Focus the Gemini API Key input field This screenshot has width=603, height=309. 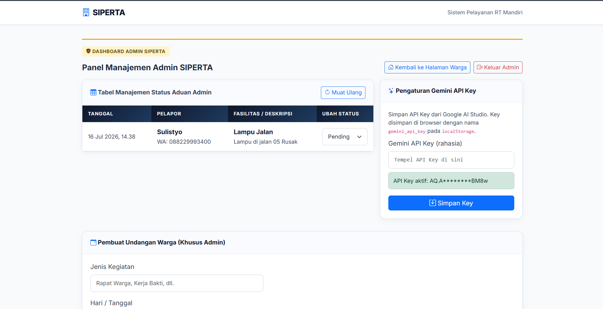point(451,160)
